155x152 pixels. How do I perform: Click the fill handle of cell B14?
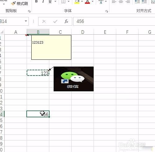pos(49,117)
